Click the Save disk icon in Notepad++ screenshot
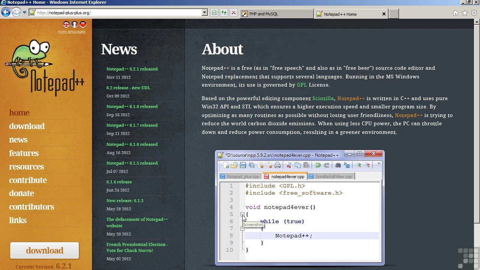 243,165
